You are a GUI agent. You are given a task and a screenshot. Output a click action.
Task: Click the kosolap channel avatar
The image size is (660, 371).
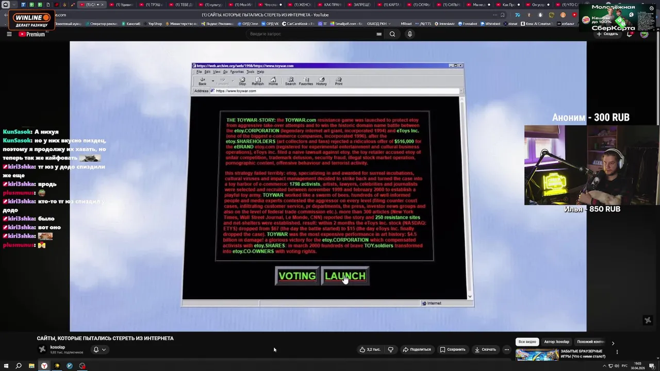coord(42,349)
